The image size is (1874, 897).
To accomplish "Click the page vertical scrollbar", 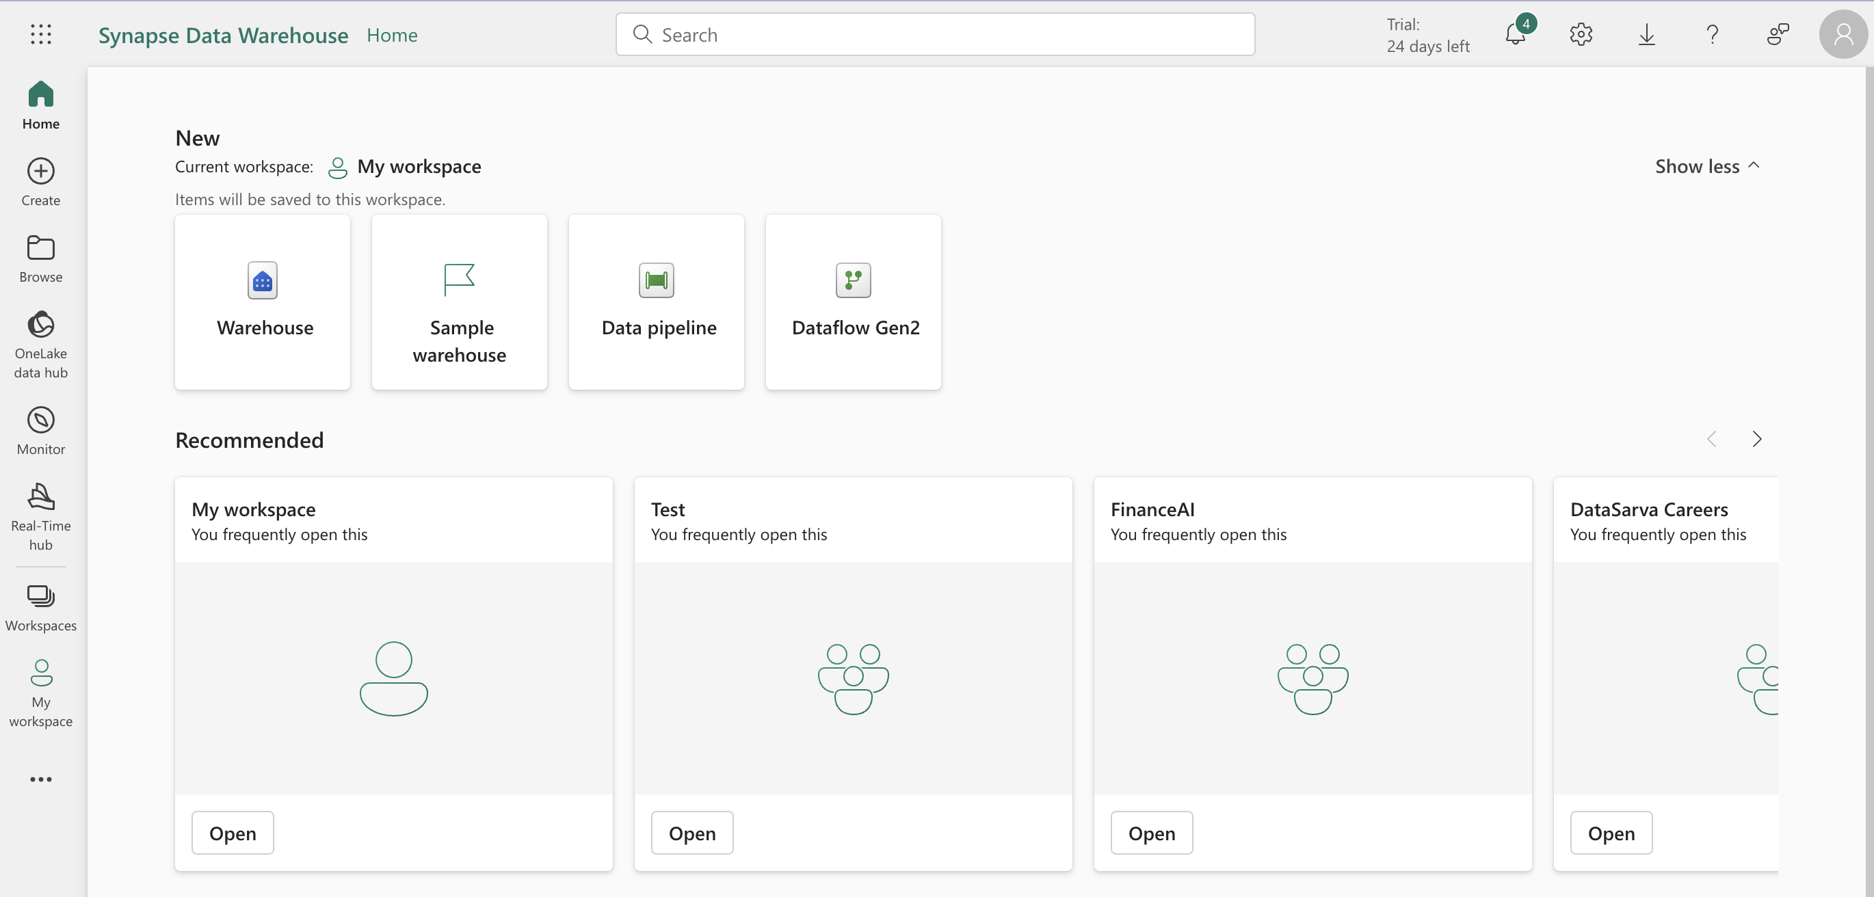I will pyautogui.click(x=1870, y=480).
